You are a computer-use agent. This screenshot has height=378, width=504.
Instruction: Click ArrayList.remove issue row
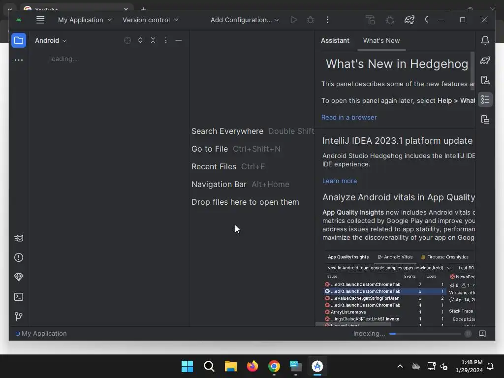coord(384,312)
